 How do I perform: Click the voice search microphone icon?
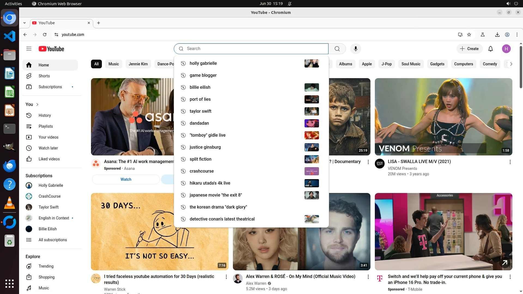pyautogui.click(x=355, y=49)
